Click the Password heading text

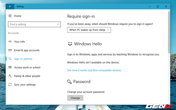point(82,82)
